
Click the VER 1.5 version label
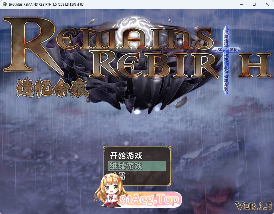tap(253, 206)
